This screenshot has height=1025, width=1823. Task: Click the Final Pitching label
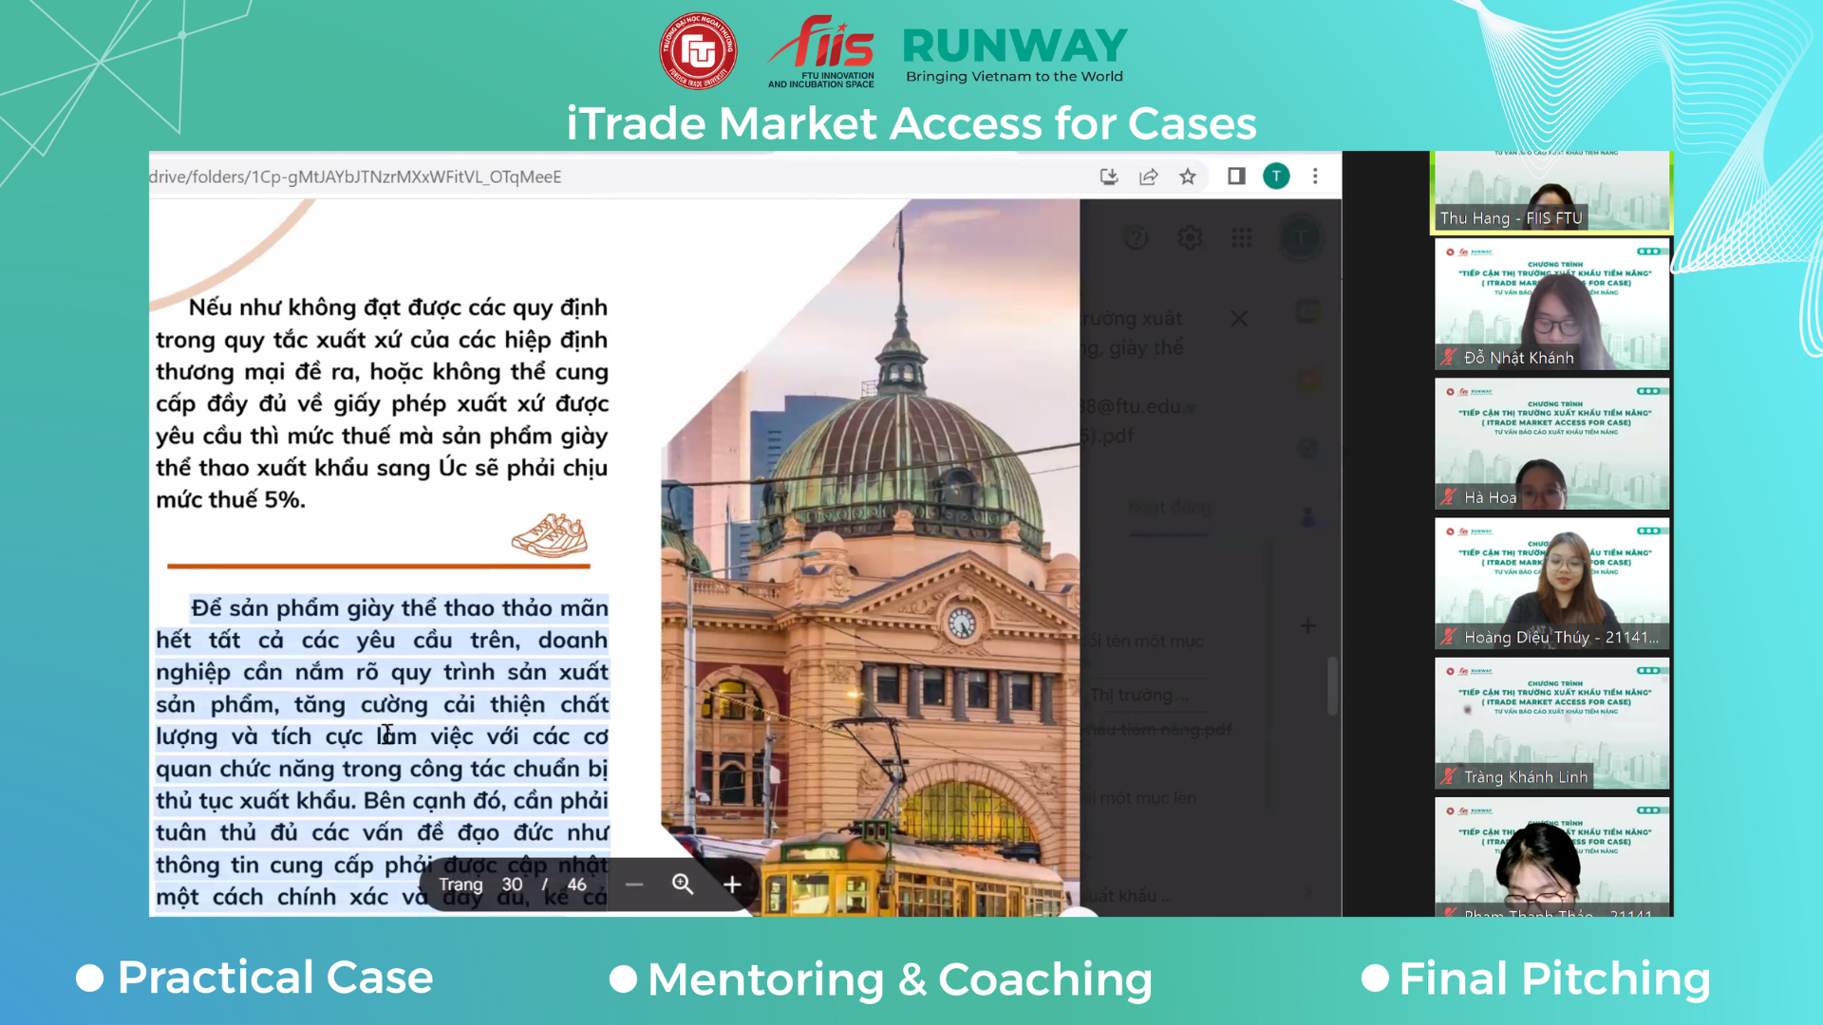[x=1554, y=978]
